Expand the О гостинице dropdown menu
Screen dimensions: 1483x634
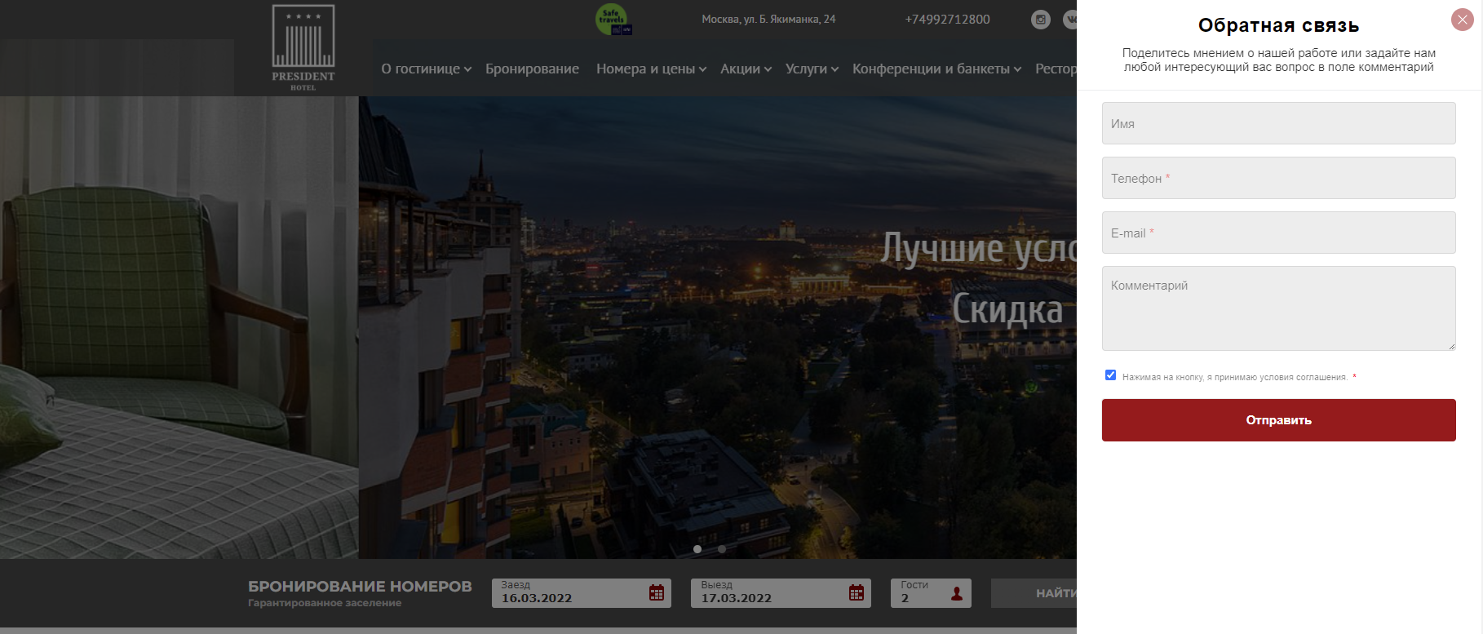pyautogui.click(x=426, y=69)
